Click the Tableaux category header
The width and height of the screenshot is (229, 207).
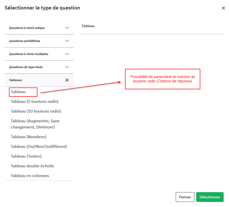(16, 80)
